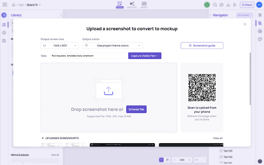Select the hand pan tool
This screenshot has width=264, height=165.
pos(167,160)
